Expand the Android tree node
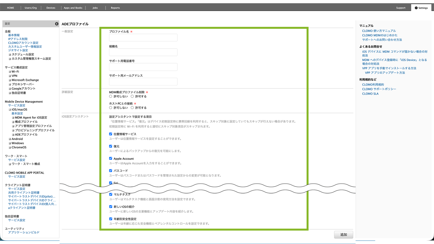The width and height of the screenshot is (434, 244). coord(10,139)
